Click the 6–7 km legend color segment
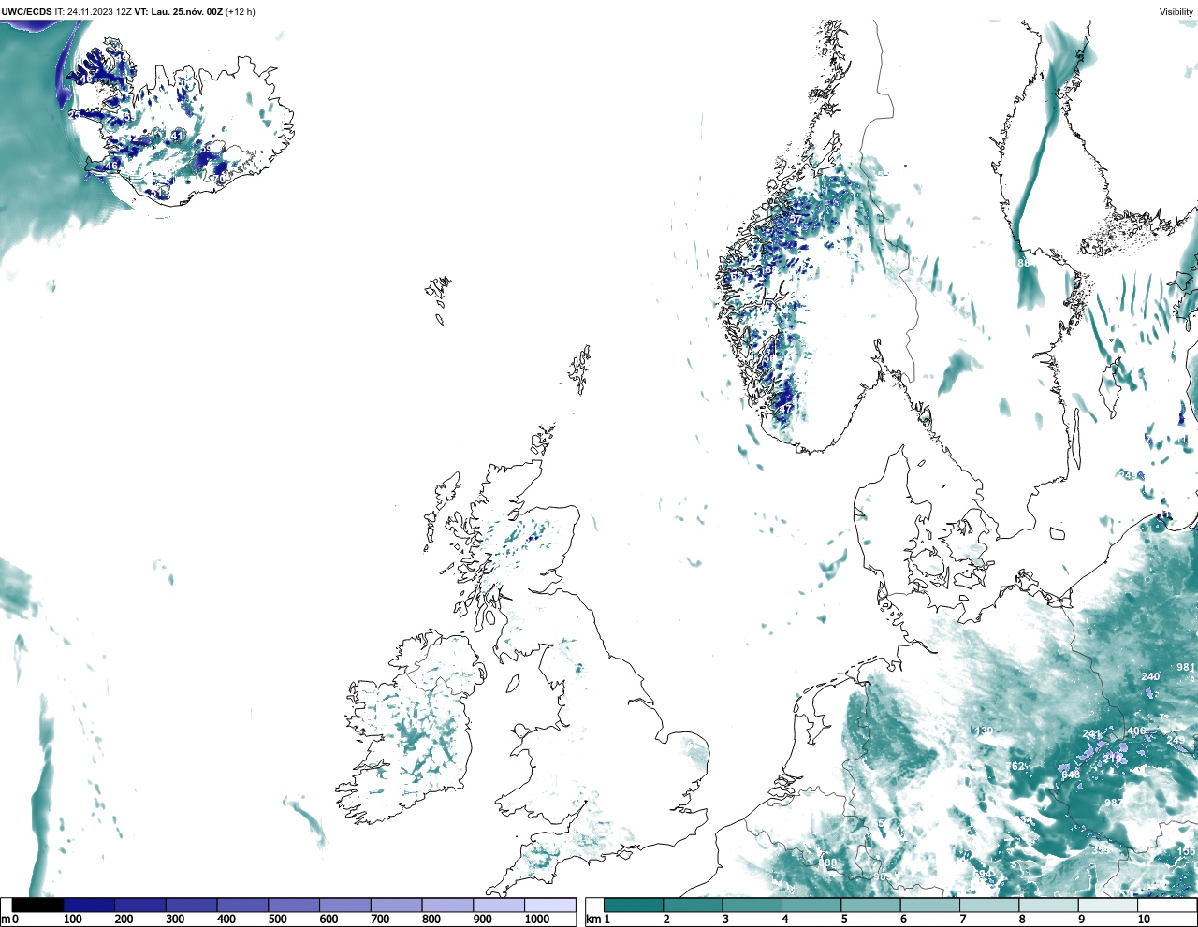This screenshot has height=927, width=1198. pyautogui.click(x=930, y=905)
